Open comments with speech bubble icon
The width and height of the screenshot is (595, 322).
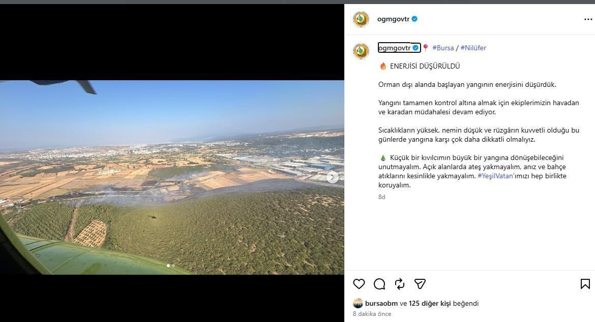coord(379,284)
